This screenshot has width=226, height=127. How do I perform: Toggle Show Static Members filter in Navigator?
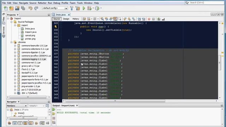point(20,123)
